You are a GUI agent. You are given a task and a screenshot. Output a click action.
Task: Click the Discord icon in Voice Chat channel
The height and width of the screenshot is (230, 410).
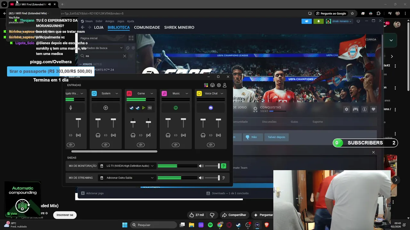pyautogui.click(x=211, y=108)
